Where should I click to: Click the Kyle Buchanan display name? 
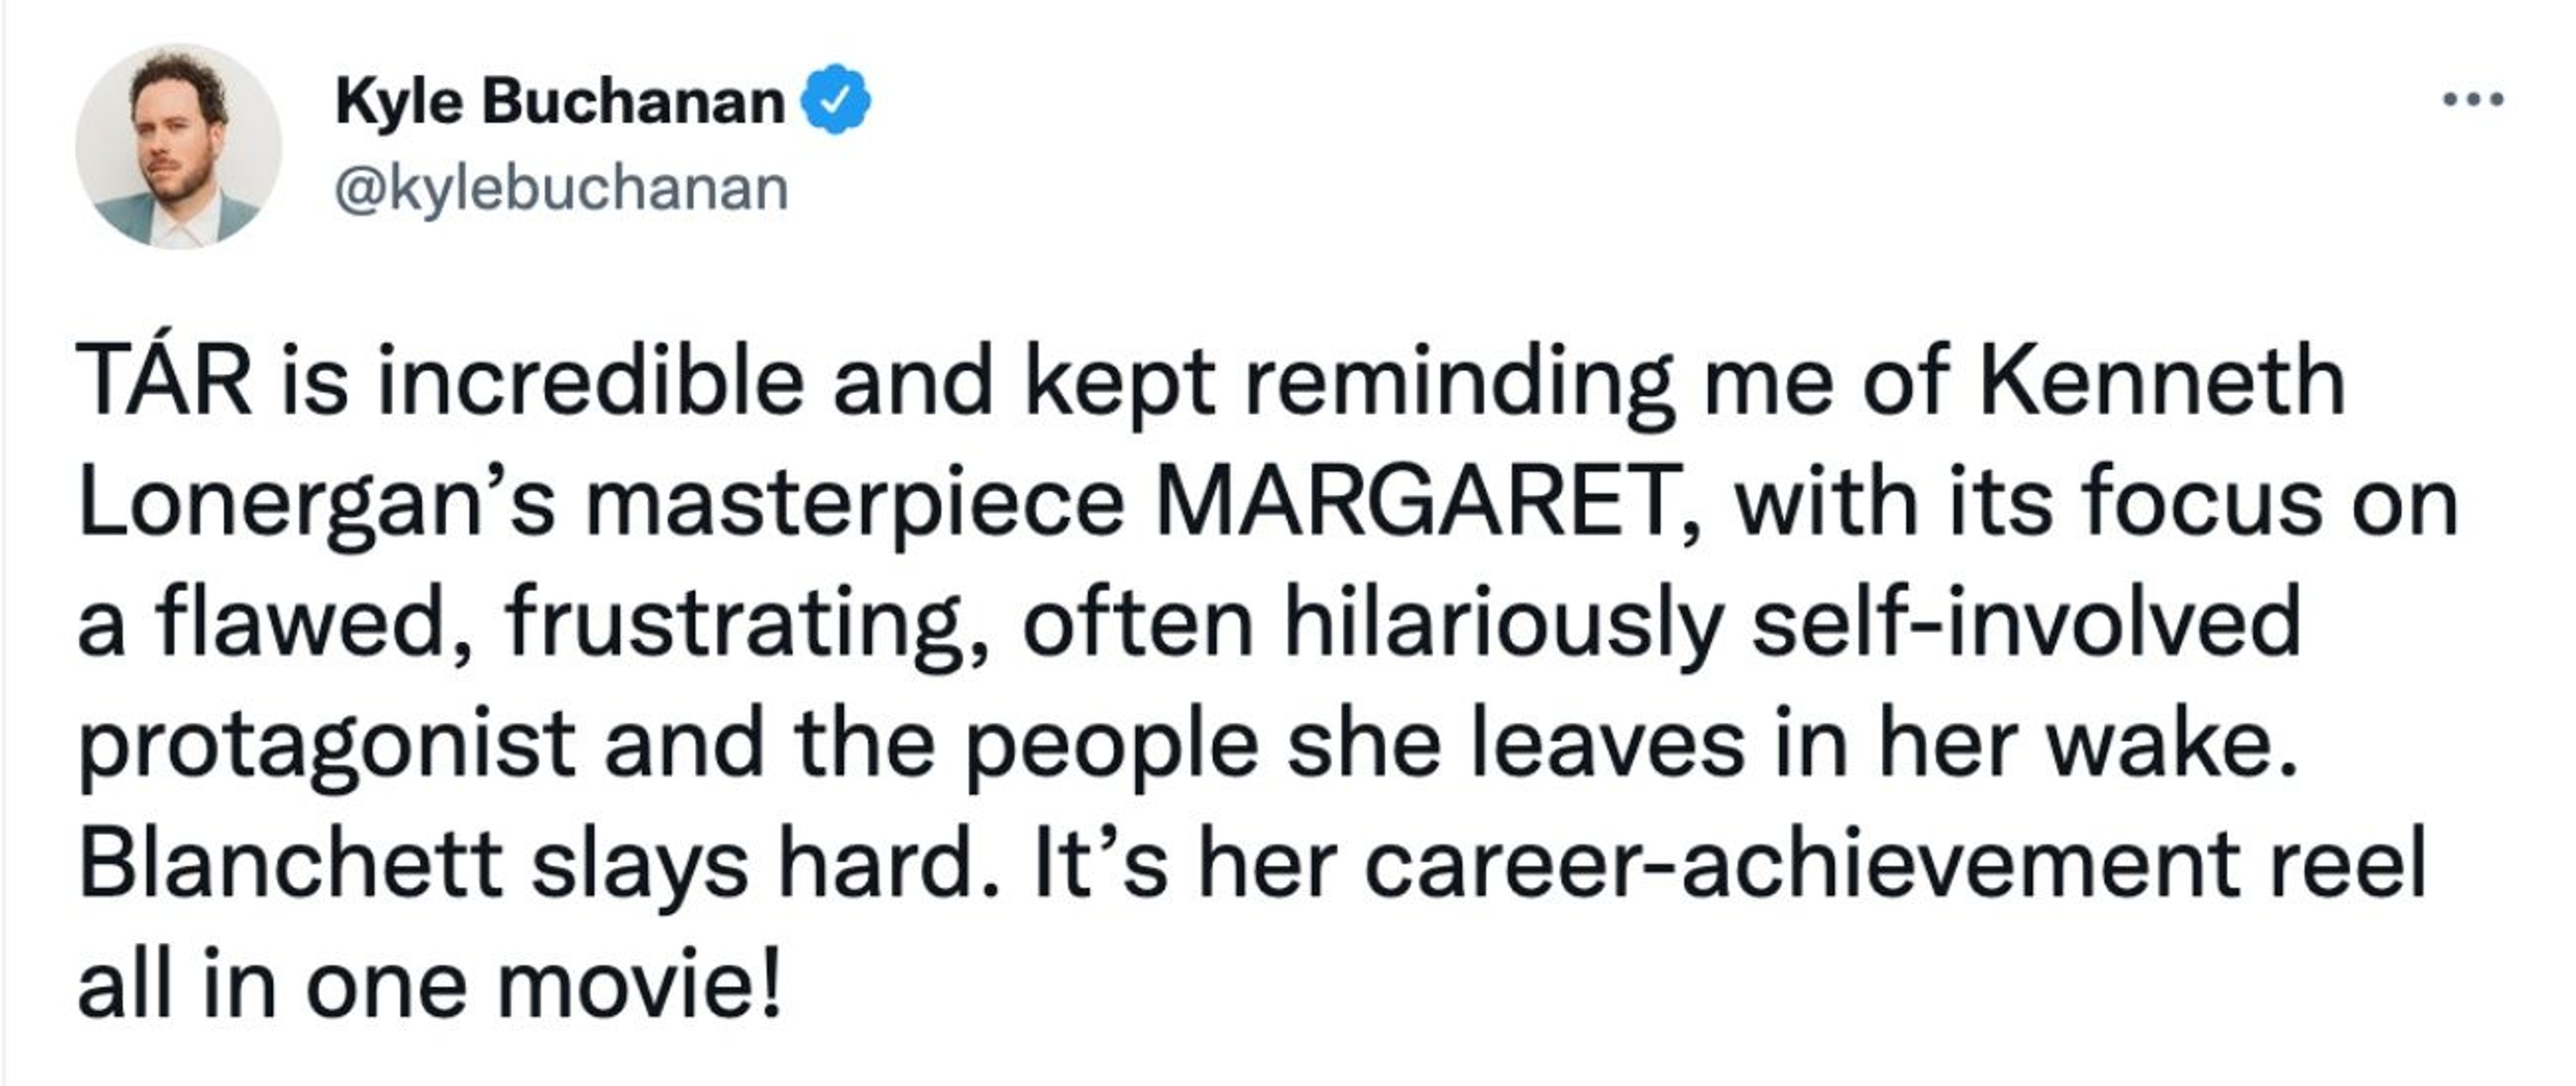[x=560, y=102]
